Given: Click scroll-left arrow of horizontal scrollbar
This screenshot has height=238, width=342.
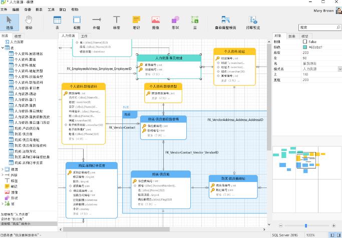Looking at the screenshot, I should pos(61,229).
